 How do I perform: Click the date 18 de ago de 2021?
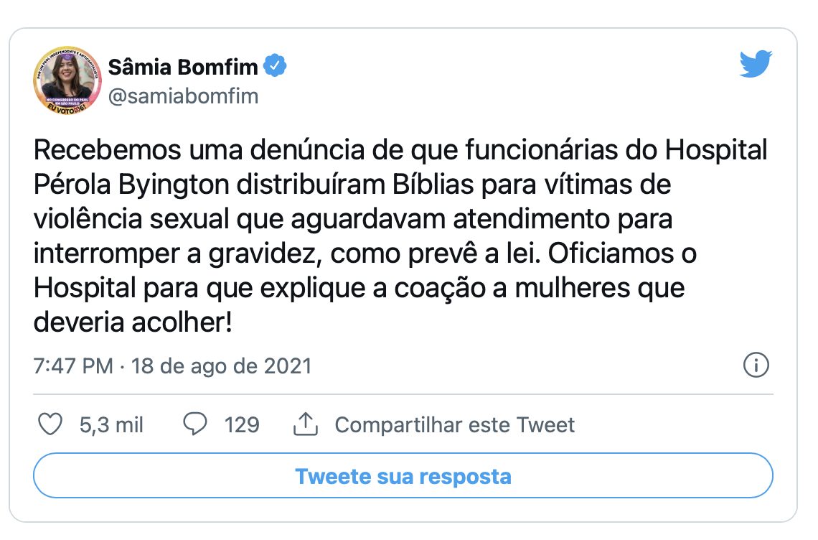(222, 366)
